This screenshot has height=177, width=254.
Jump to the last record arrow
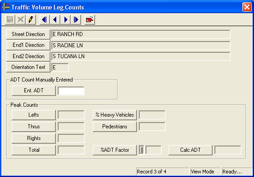[x=76, y=20]
